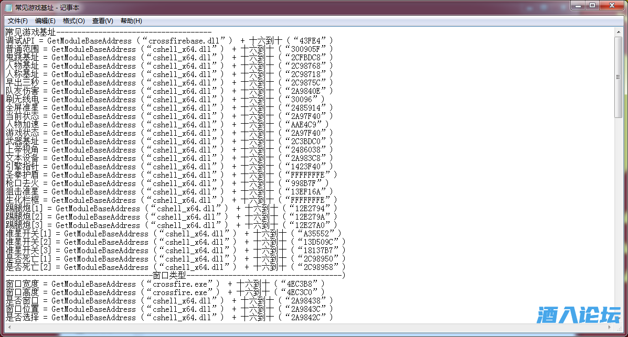Click the “crossfirebase.dll” string
The width and height of the screenshot is (628, 337).
coord(188,41)
